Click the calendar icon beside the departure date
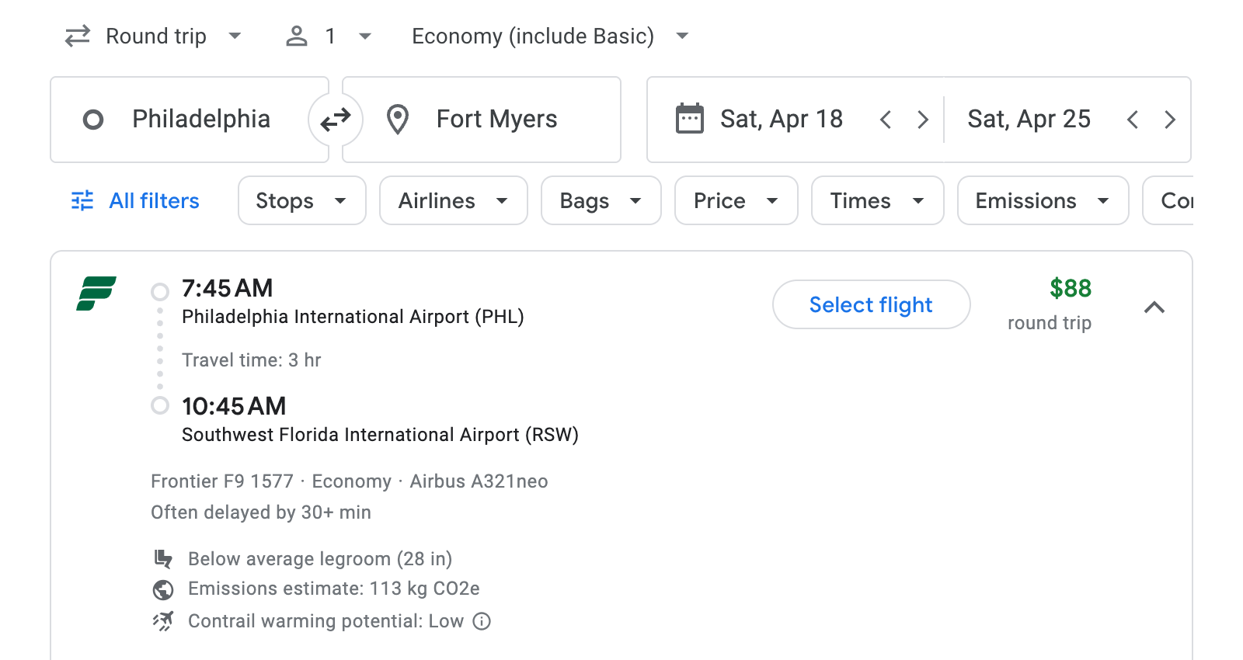Viewport: 1243px width, 660px height. pos(688,118)
